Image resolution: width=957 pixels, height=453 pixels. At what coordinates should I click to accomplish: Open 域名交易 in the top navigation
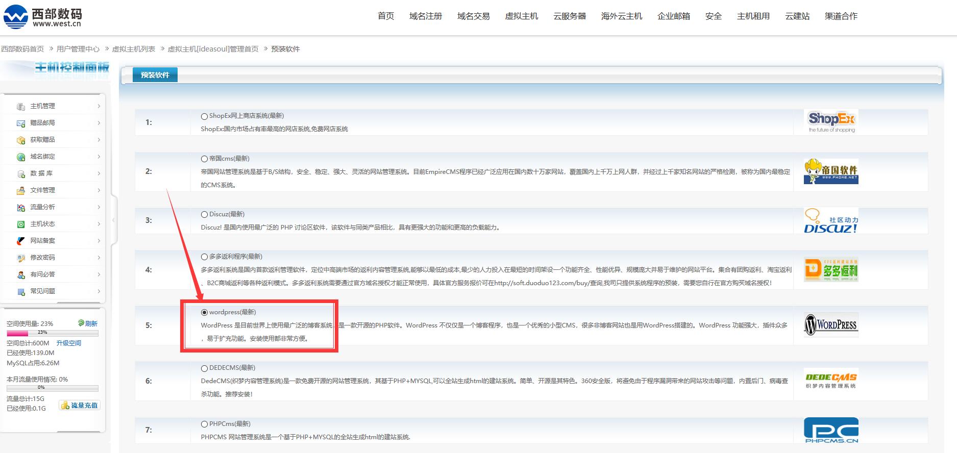point(474,16)
